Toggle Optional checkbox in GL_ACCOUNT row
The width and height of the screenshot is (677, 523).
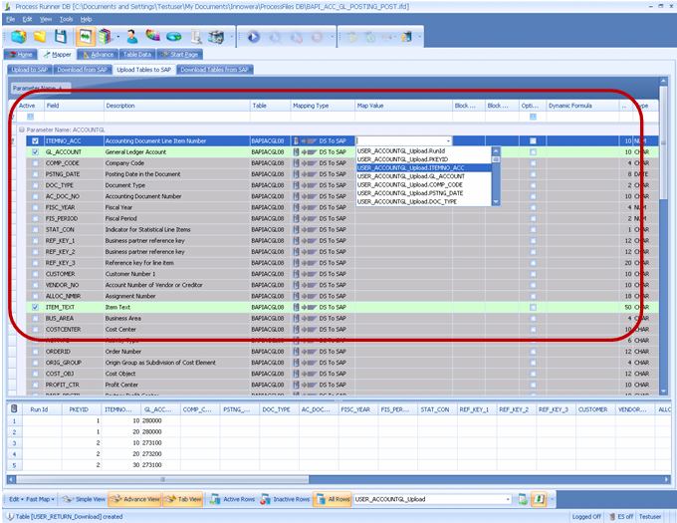tap(533, 152)
